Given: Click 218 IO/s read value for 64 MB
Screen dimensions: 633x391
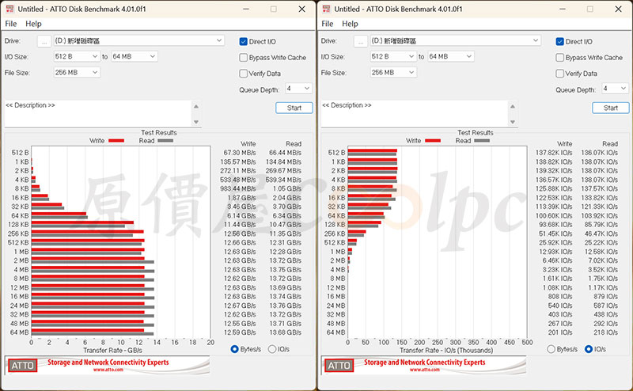Looking at the screenshot, I should point(605,332).
